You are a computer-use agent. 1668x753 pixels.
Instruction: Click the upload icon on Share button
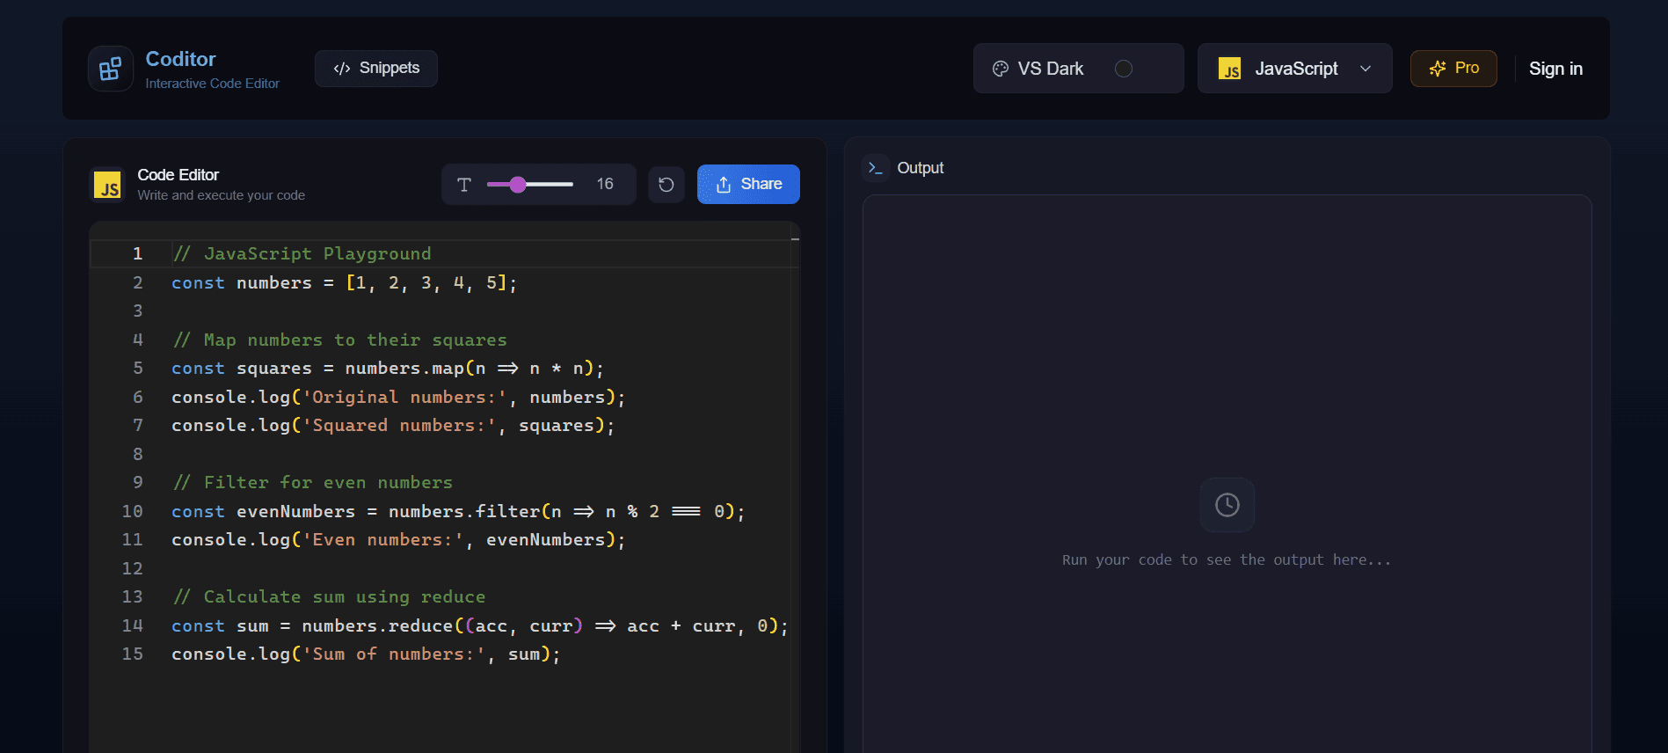pyautogui.click(x=724, y=185)
